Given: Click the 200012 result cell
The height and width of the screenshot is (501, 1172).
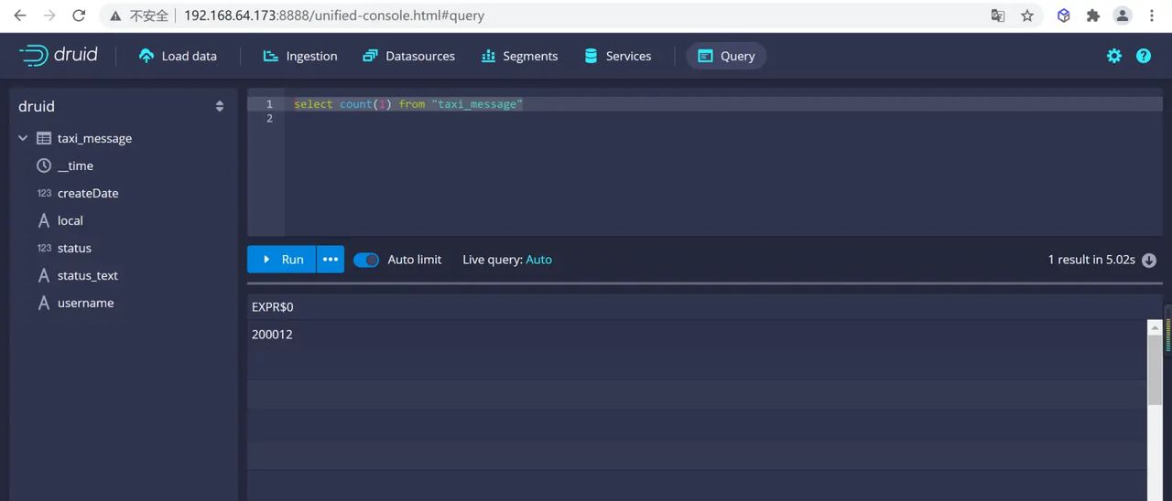Looking at the screenshot, I should click(272, 335).
